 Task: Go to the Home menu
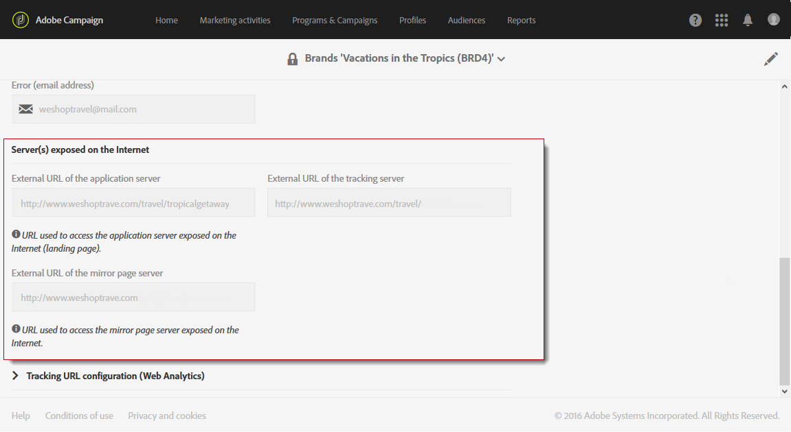click(x=166, y=20)
